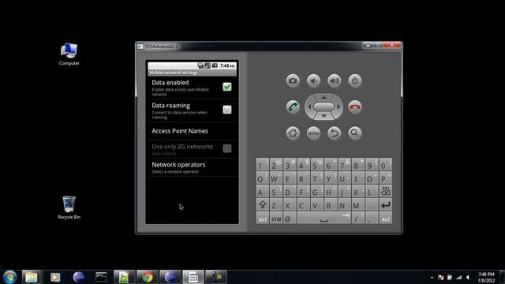This screenshot has height=284, width=505.
Task: Open Windows Media Player from taskbar
Action: click(55, 277)
